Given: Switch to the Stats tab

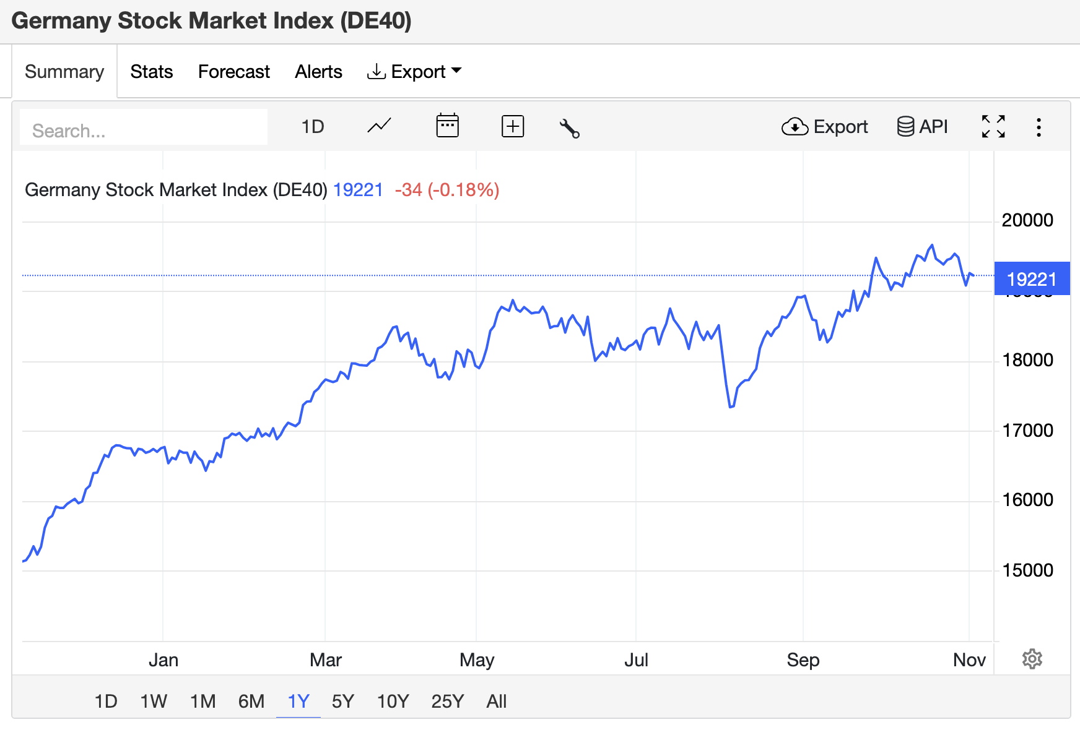Looking at the screenshot, I should pos(152,72).
